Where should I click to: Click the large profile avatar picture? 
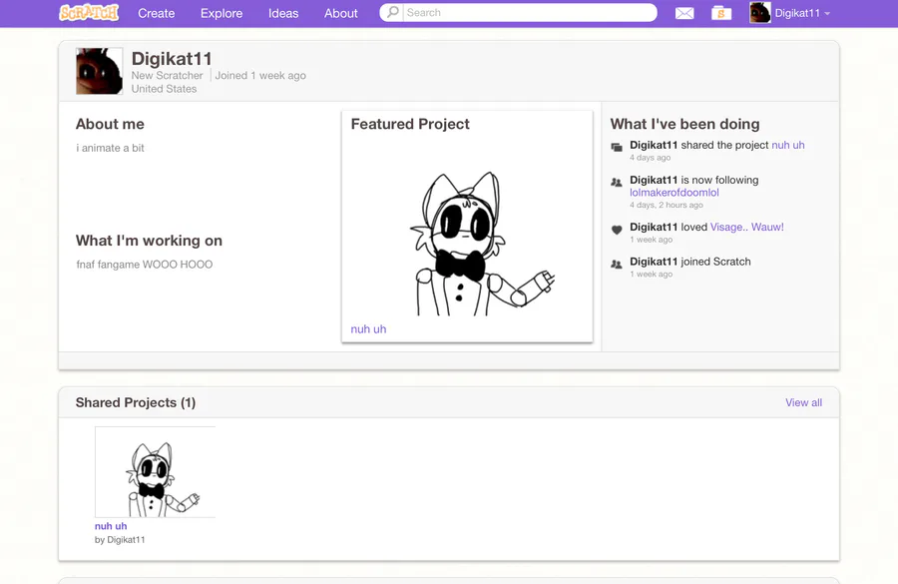coord(99,71)
